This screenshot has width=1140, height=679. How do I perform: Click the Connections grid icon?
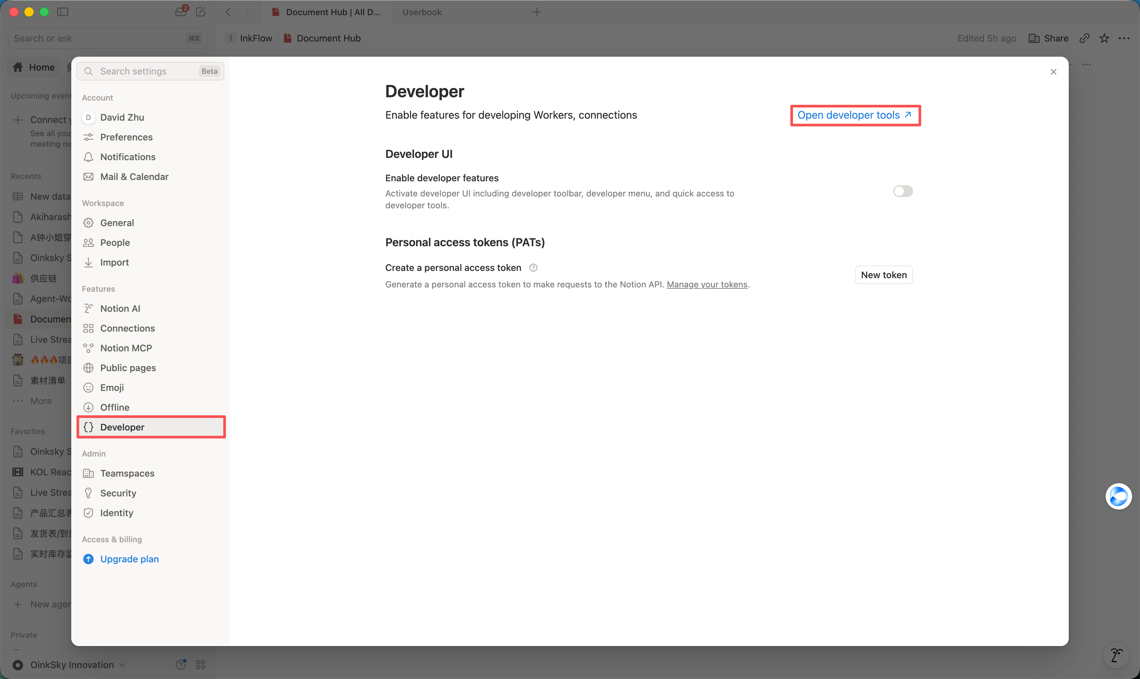(x=88, y=328)
